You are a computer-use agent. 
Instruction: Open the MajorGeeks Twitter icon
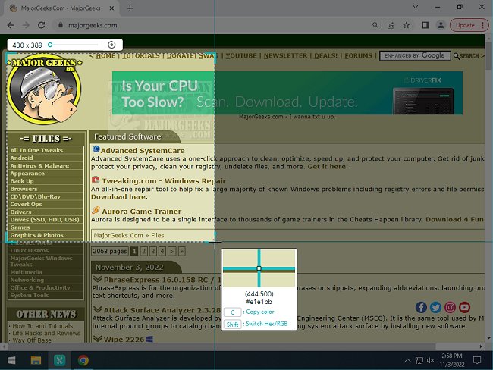pos(435,307)
